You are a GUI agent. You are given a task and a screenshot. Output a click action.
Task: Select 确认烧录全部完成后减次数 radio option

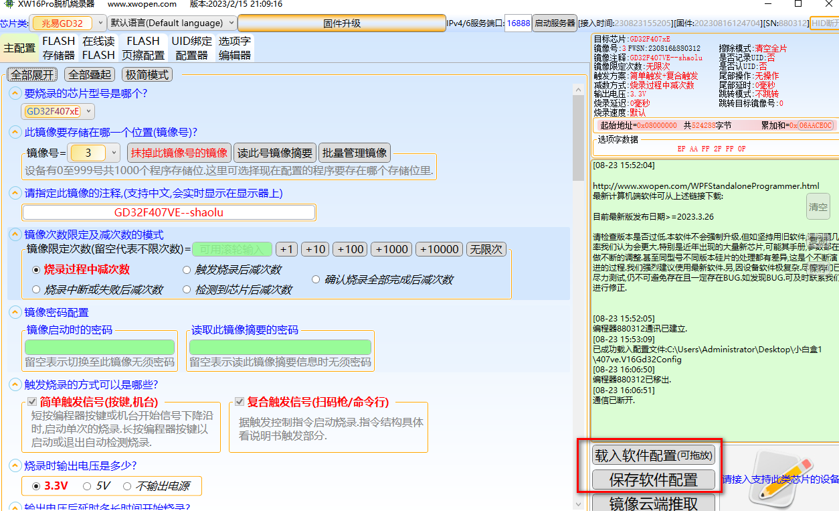[x=383, y=279]
